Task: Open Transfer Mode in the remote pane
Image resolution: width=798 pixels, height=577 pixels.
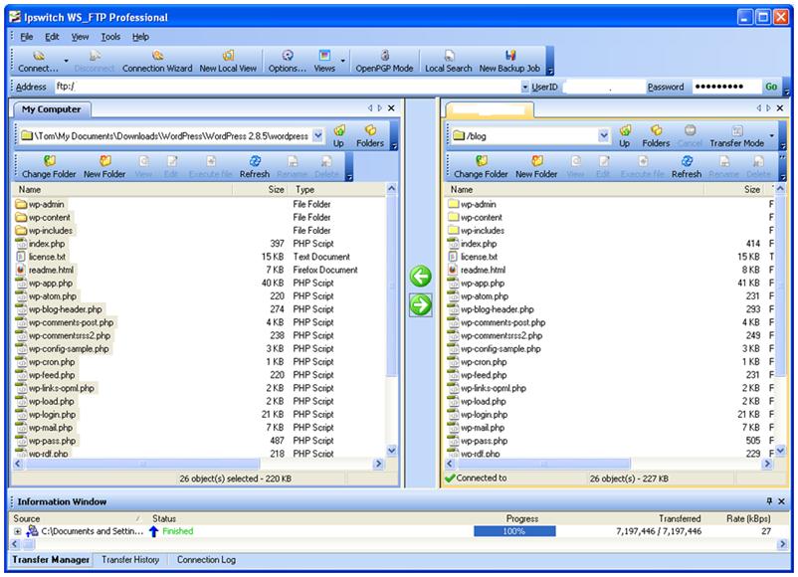Action: 737,136
